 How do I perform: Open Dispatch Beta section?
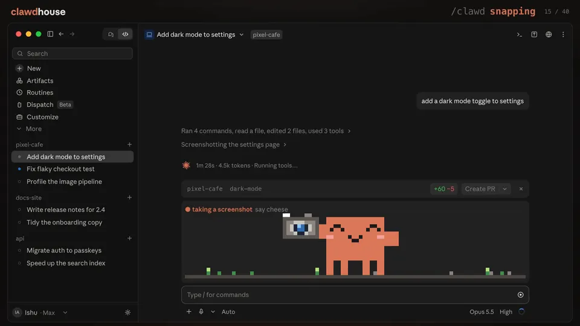click(44, 104)
